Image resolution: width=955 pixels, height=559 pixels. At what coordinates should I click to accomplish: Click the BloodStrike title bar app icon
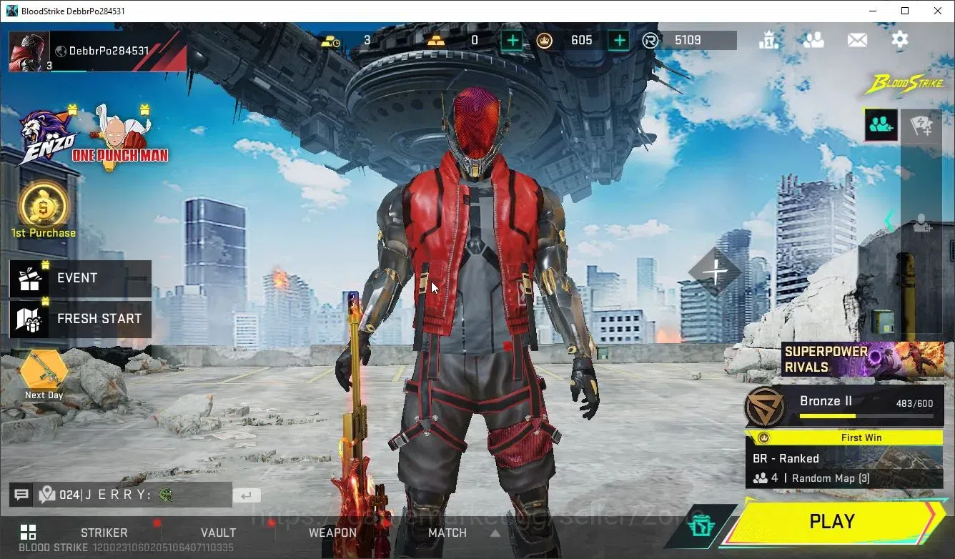coord(12,11)
